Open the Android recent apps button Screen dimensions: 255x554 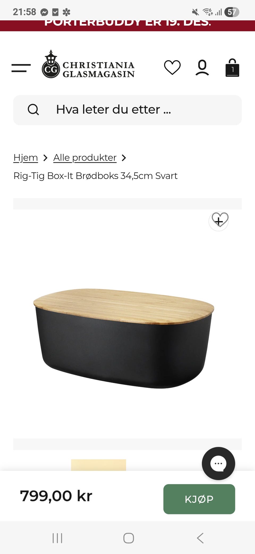pos(57,538)
